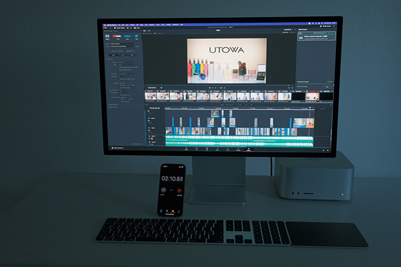Open the Playback menu in the menu bar

click(151, 25)
